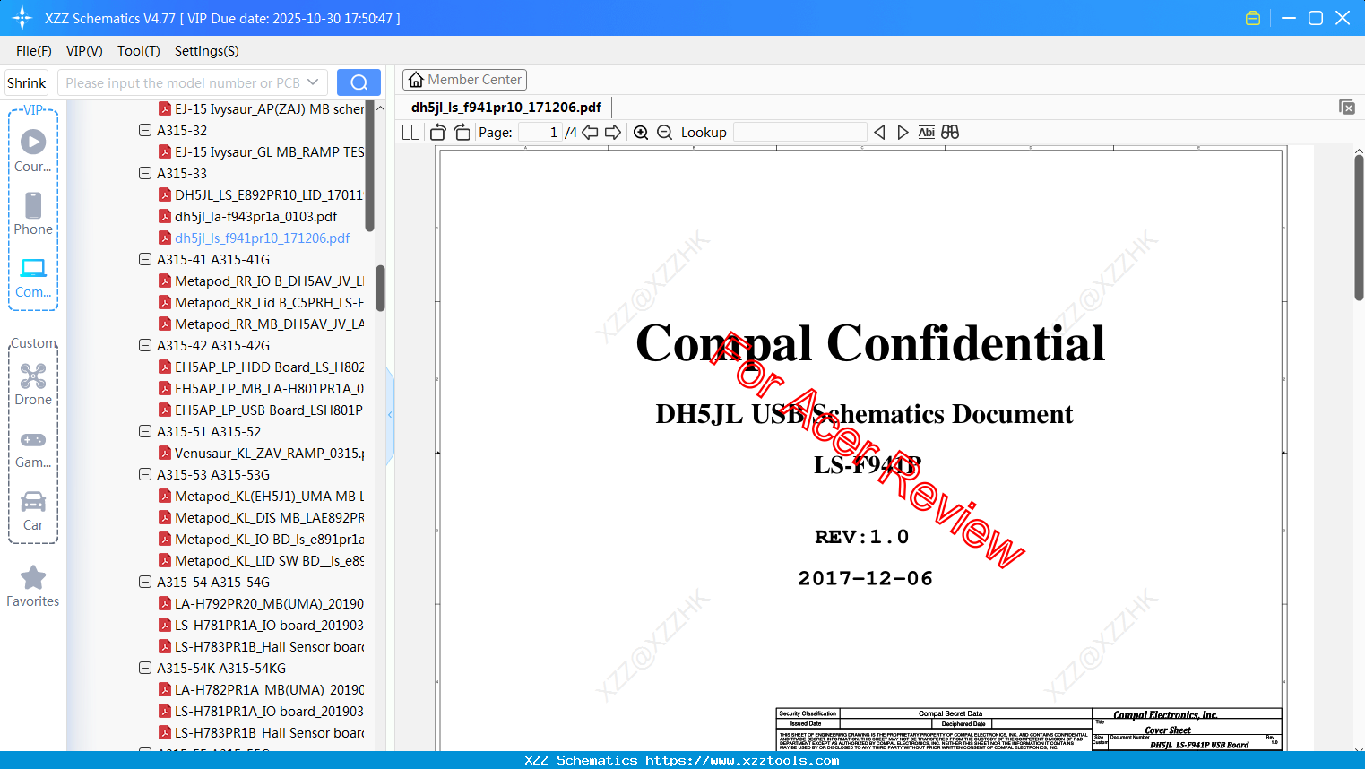
Task: Open LA-H782PR1A_MB(UMA) file
Action: [261, 689]
